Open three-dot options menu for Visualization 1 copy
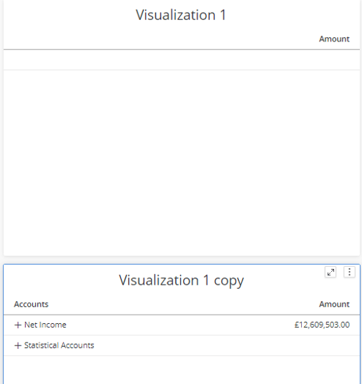This screenshot has height=384, width=362. pos(349,272)
